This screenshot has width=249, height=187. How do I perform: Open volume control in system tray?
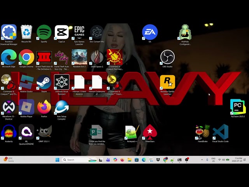click(x=223, y=160)
